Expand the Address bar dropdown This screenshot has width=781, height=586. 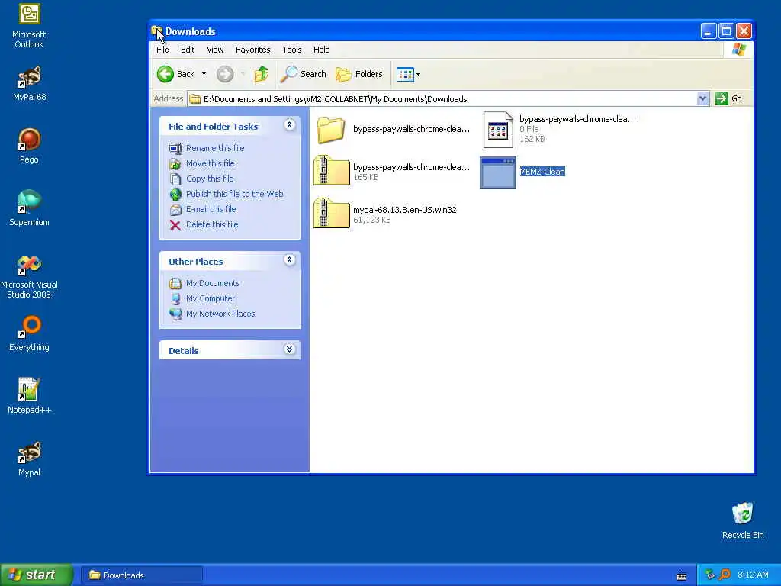point(702,98)
